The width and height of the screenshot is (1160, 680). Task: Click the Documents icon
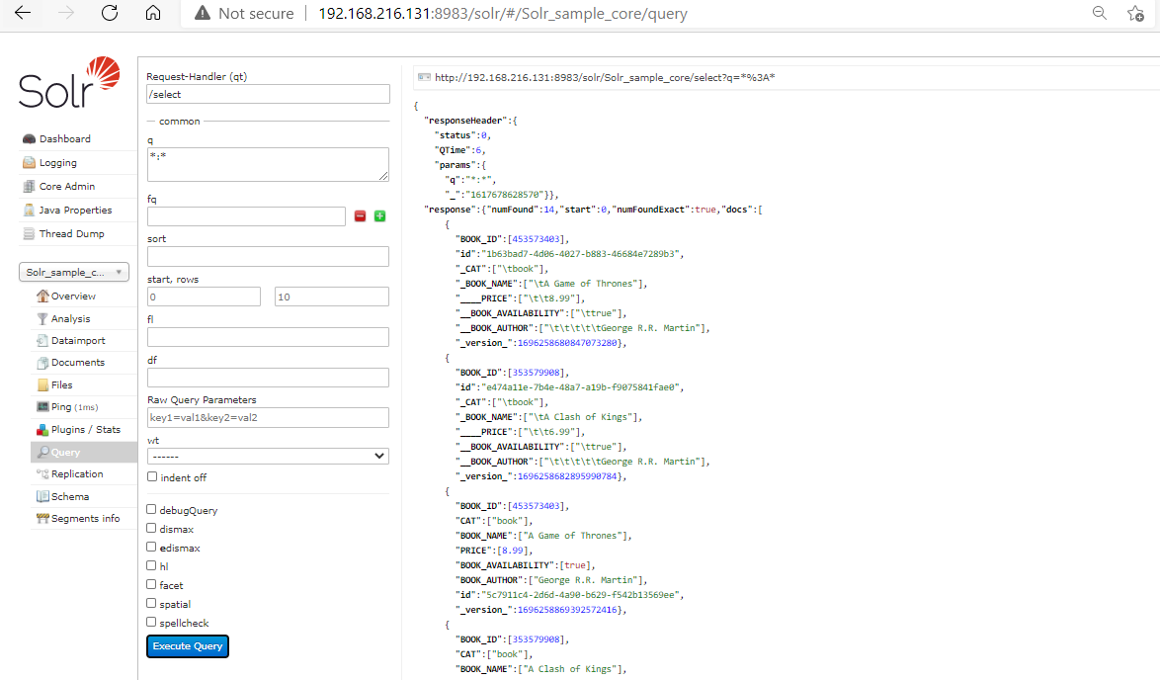[x=42, y=363]
